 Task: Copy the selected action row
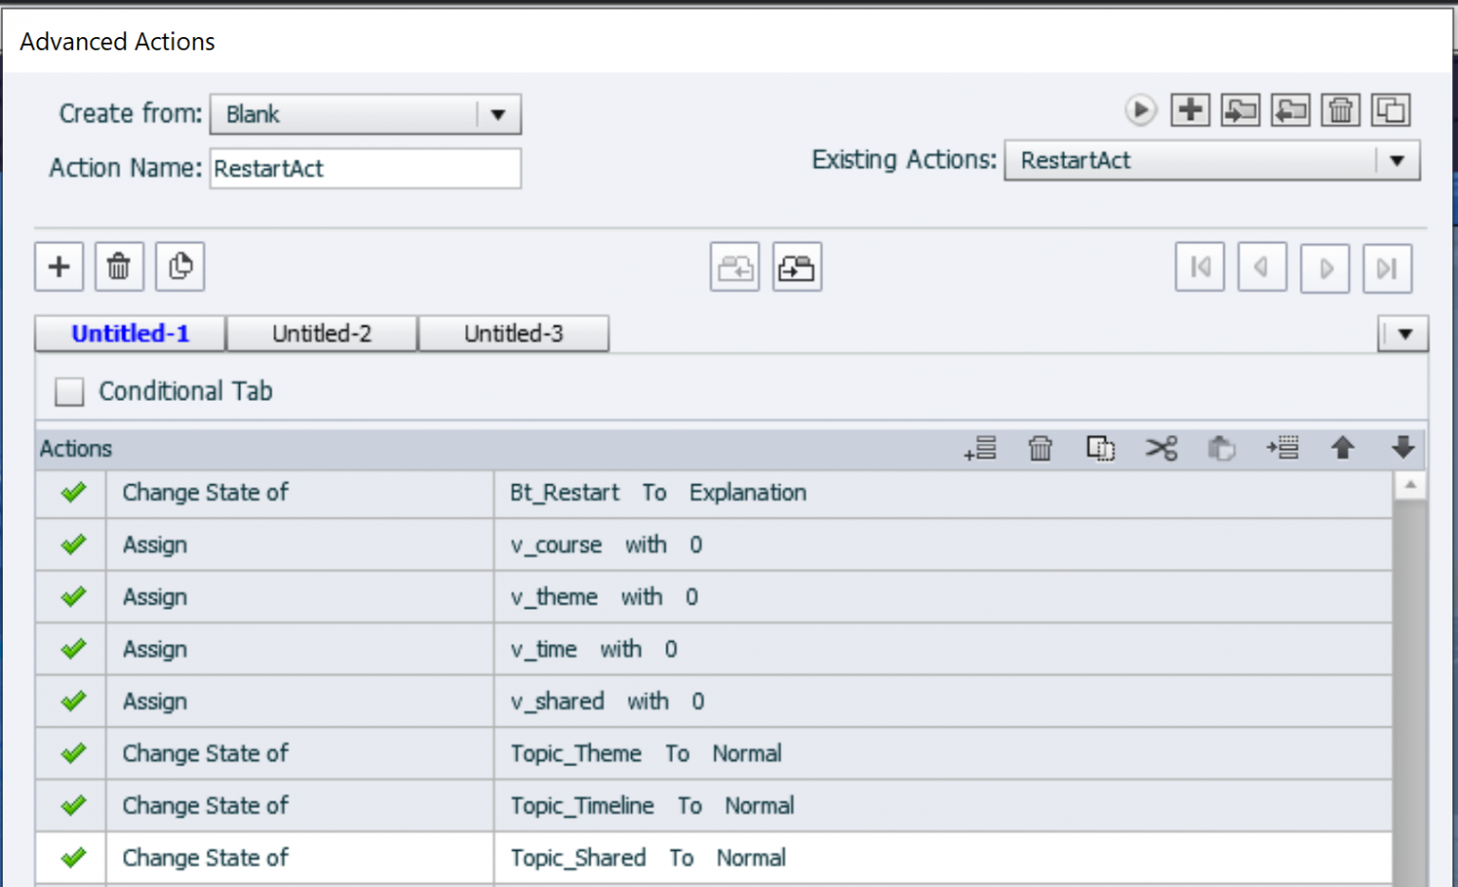pyautogui.click(x=1100, y=447)
